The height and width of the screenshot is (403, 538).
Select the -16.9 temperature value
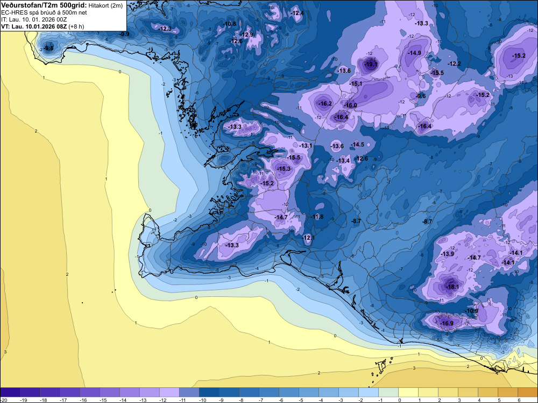click(447, 323)
